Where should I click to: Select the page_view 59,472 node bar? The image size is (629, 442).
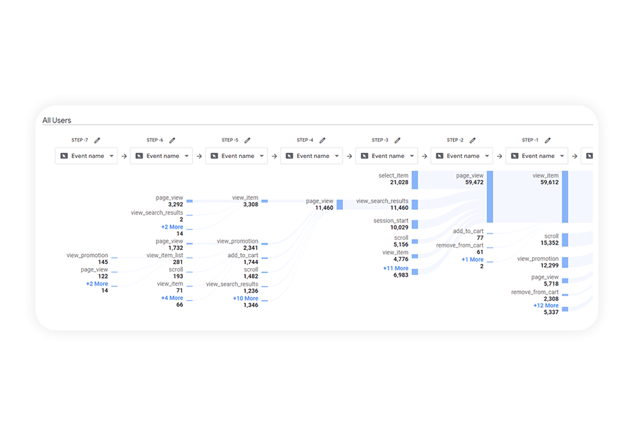point(490,197)
